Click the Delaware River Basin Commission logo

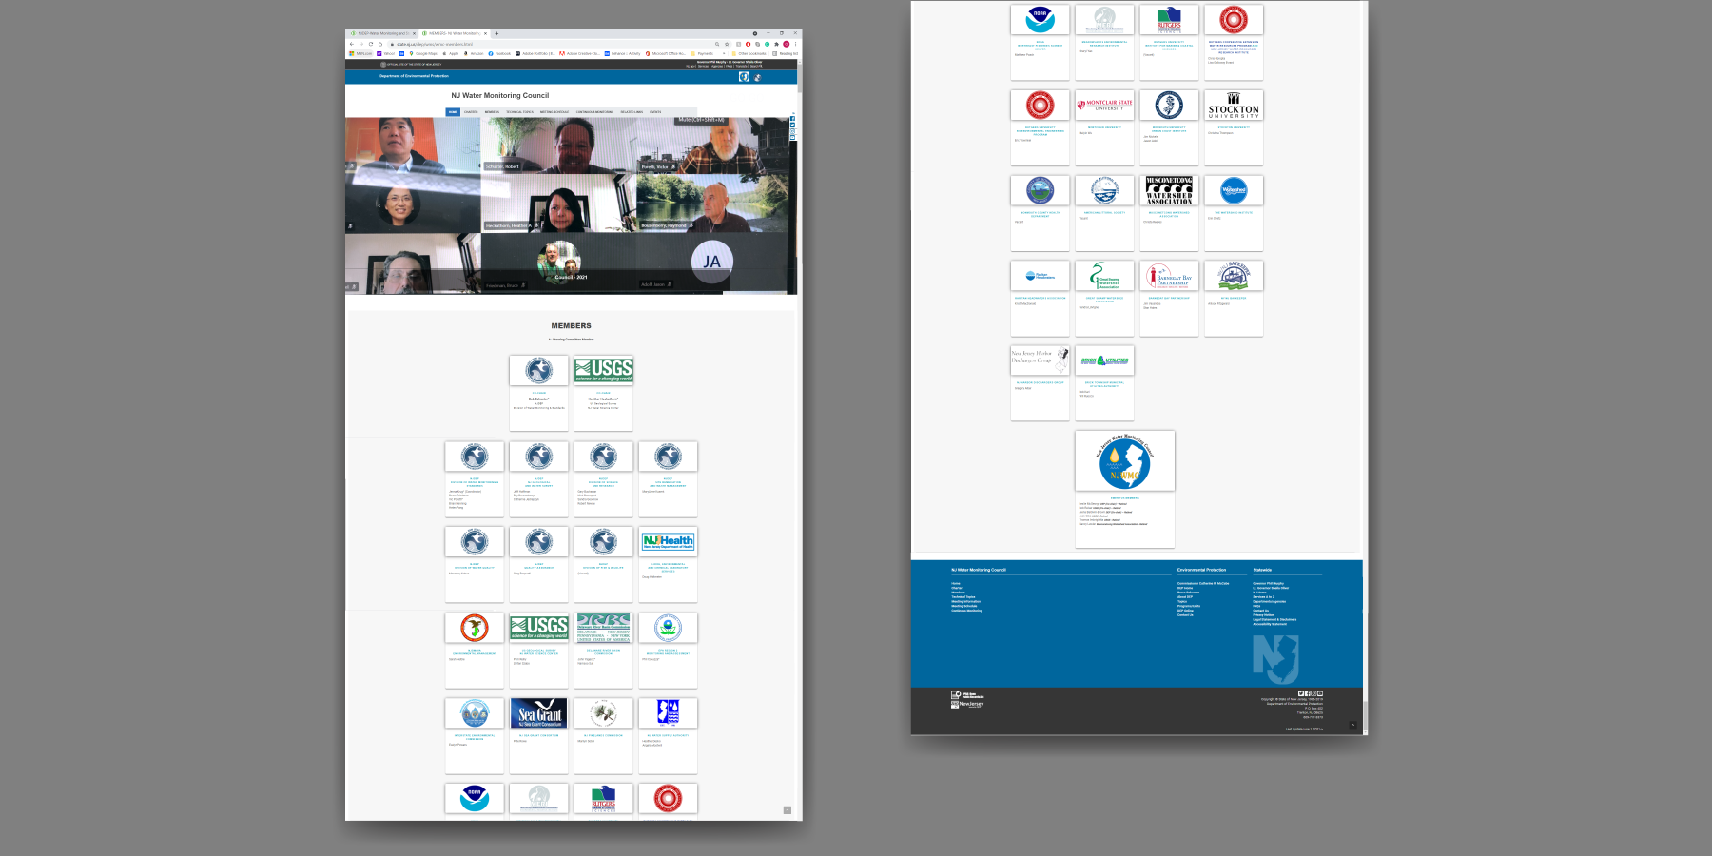[x=603, y=627]
